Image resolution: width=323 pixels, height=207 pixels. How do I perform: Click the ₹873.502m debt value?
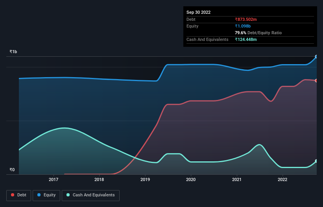point(246,19)
